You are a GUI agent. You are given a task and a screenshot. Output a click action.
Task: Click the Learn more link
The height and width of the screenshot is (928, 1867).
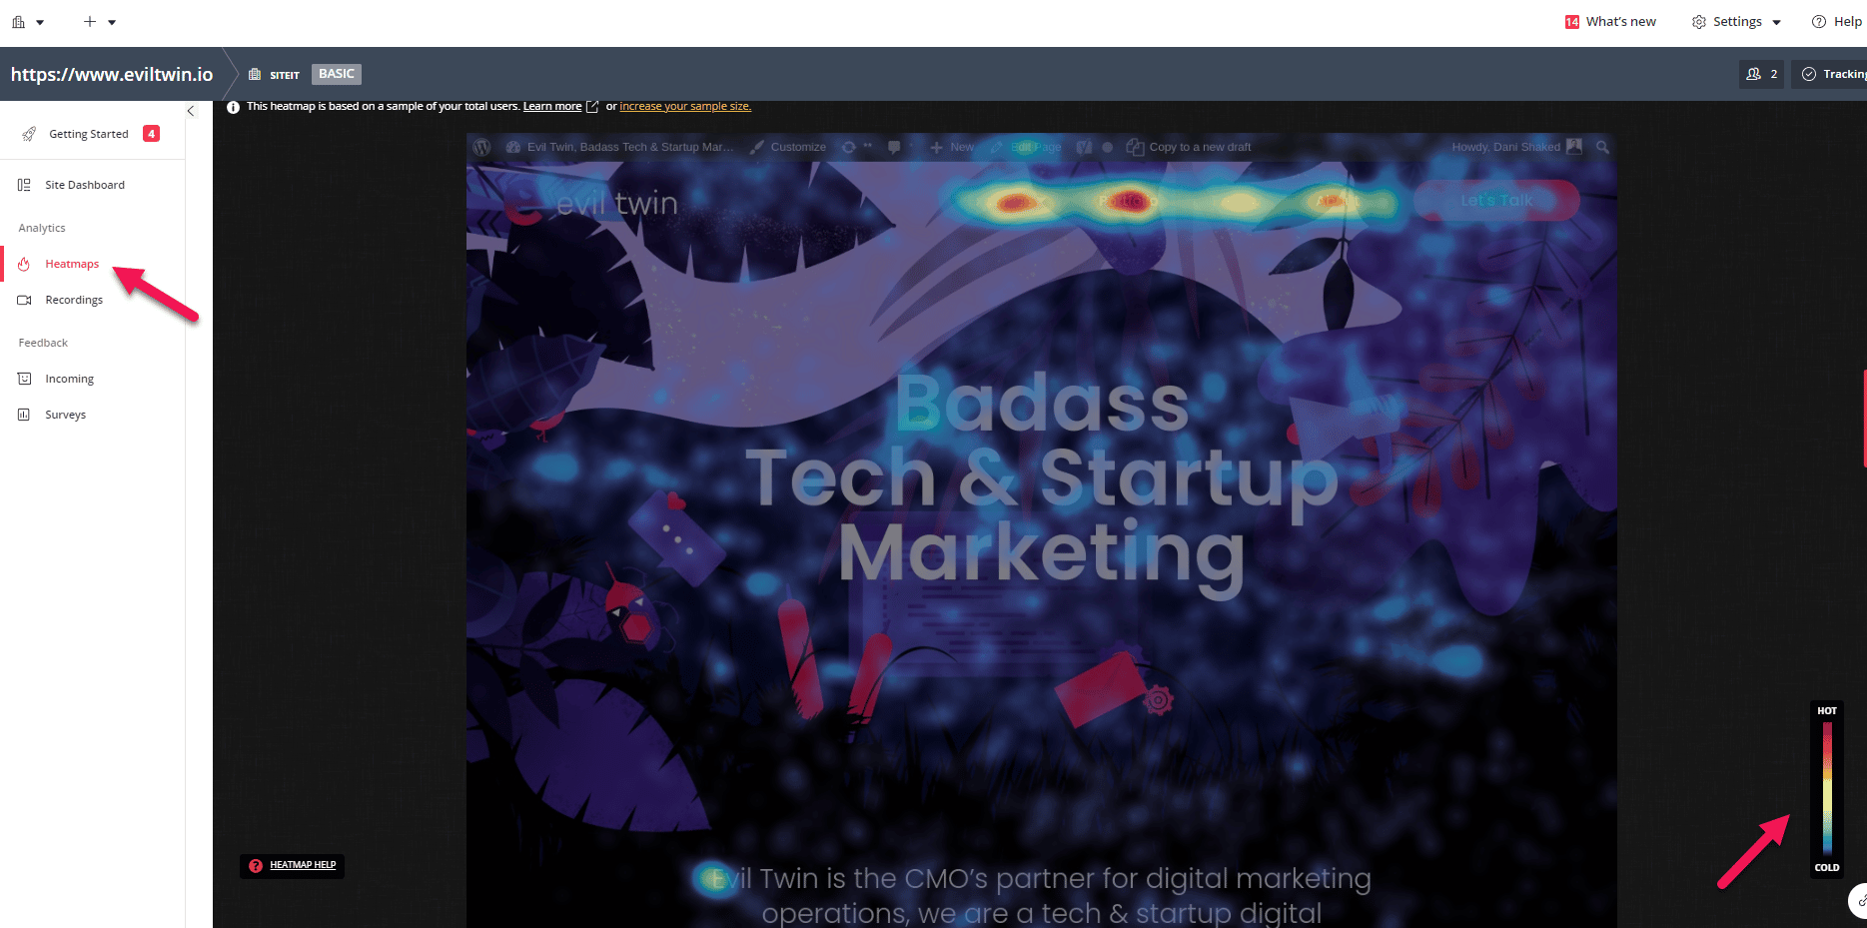tap(552, 107)
